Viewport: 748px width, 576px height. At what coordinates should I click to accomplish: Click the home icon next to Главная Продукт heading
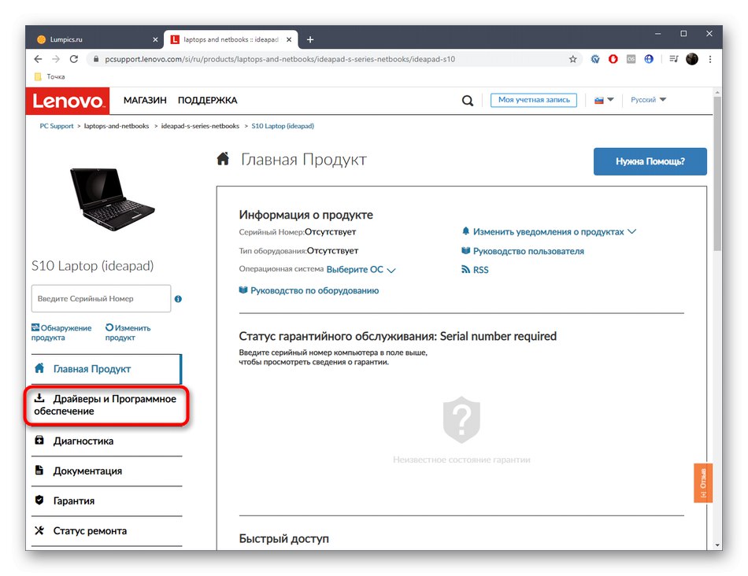(223, 159)
